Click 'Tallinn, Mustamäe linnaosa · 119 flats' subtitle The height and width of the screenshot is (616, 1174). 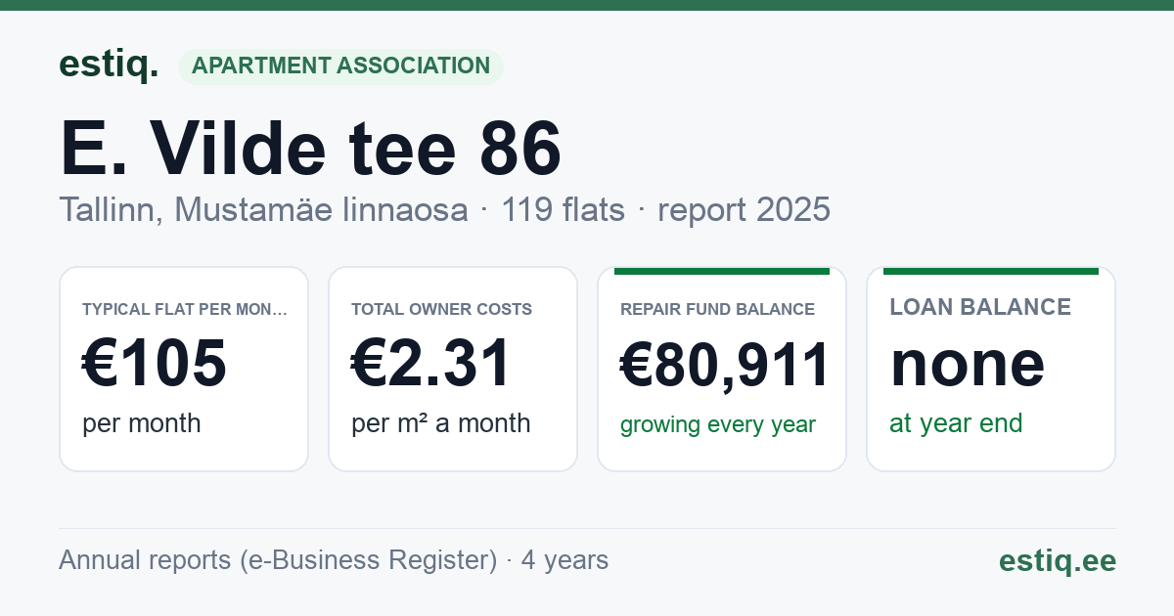click(x=341, y=209)
